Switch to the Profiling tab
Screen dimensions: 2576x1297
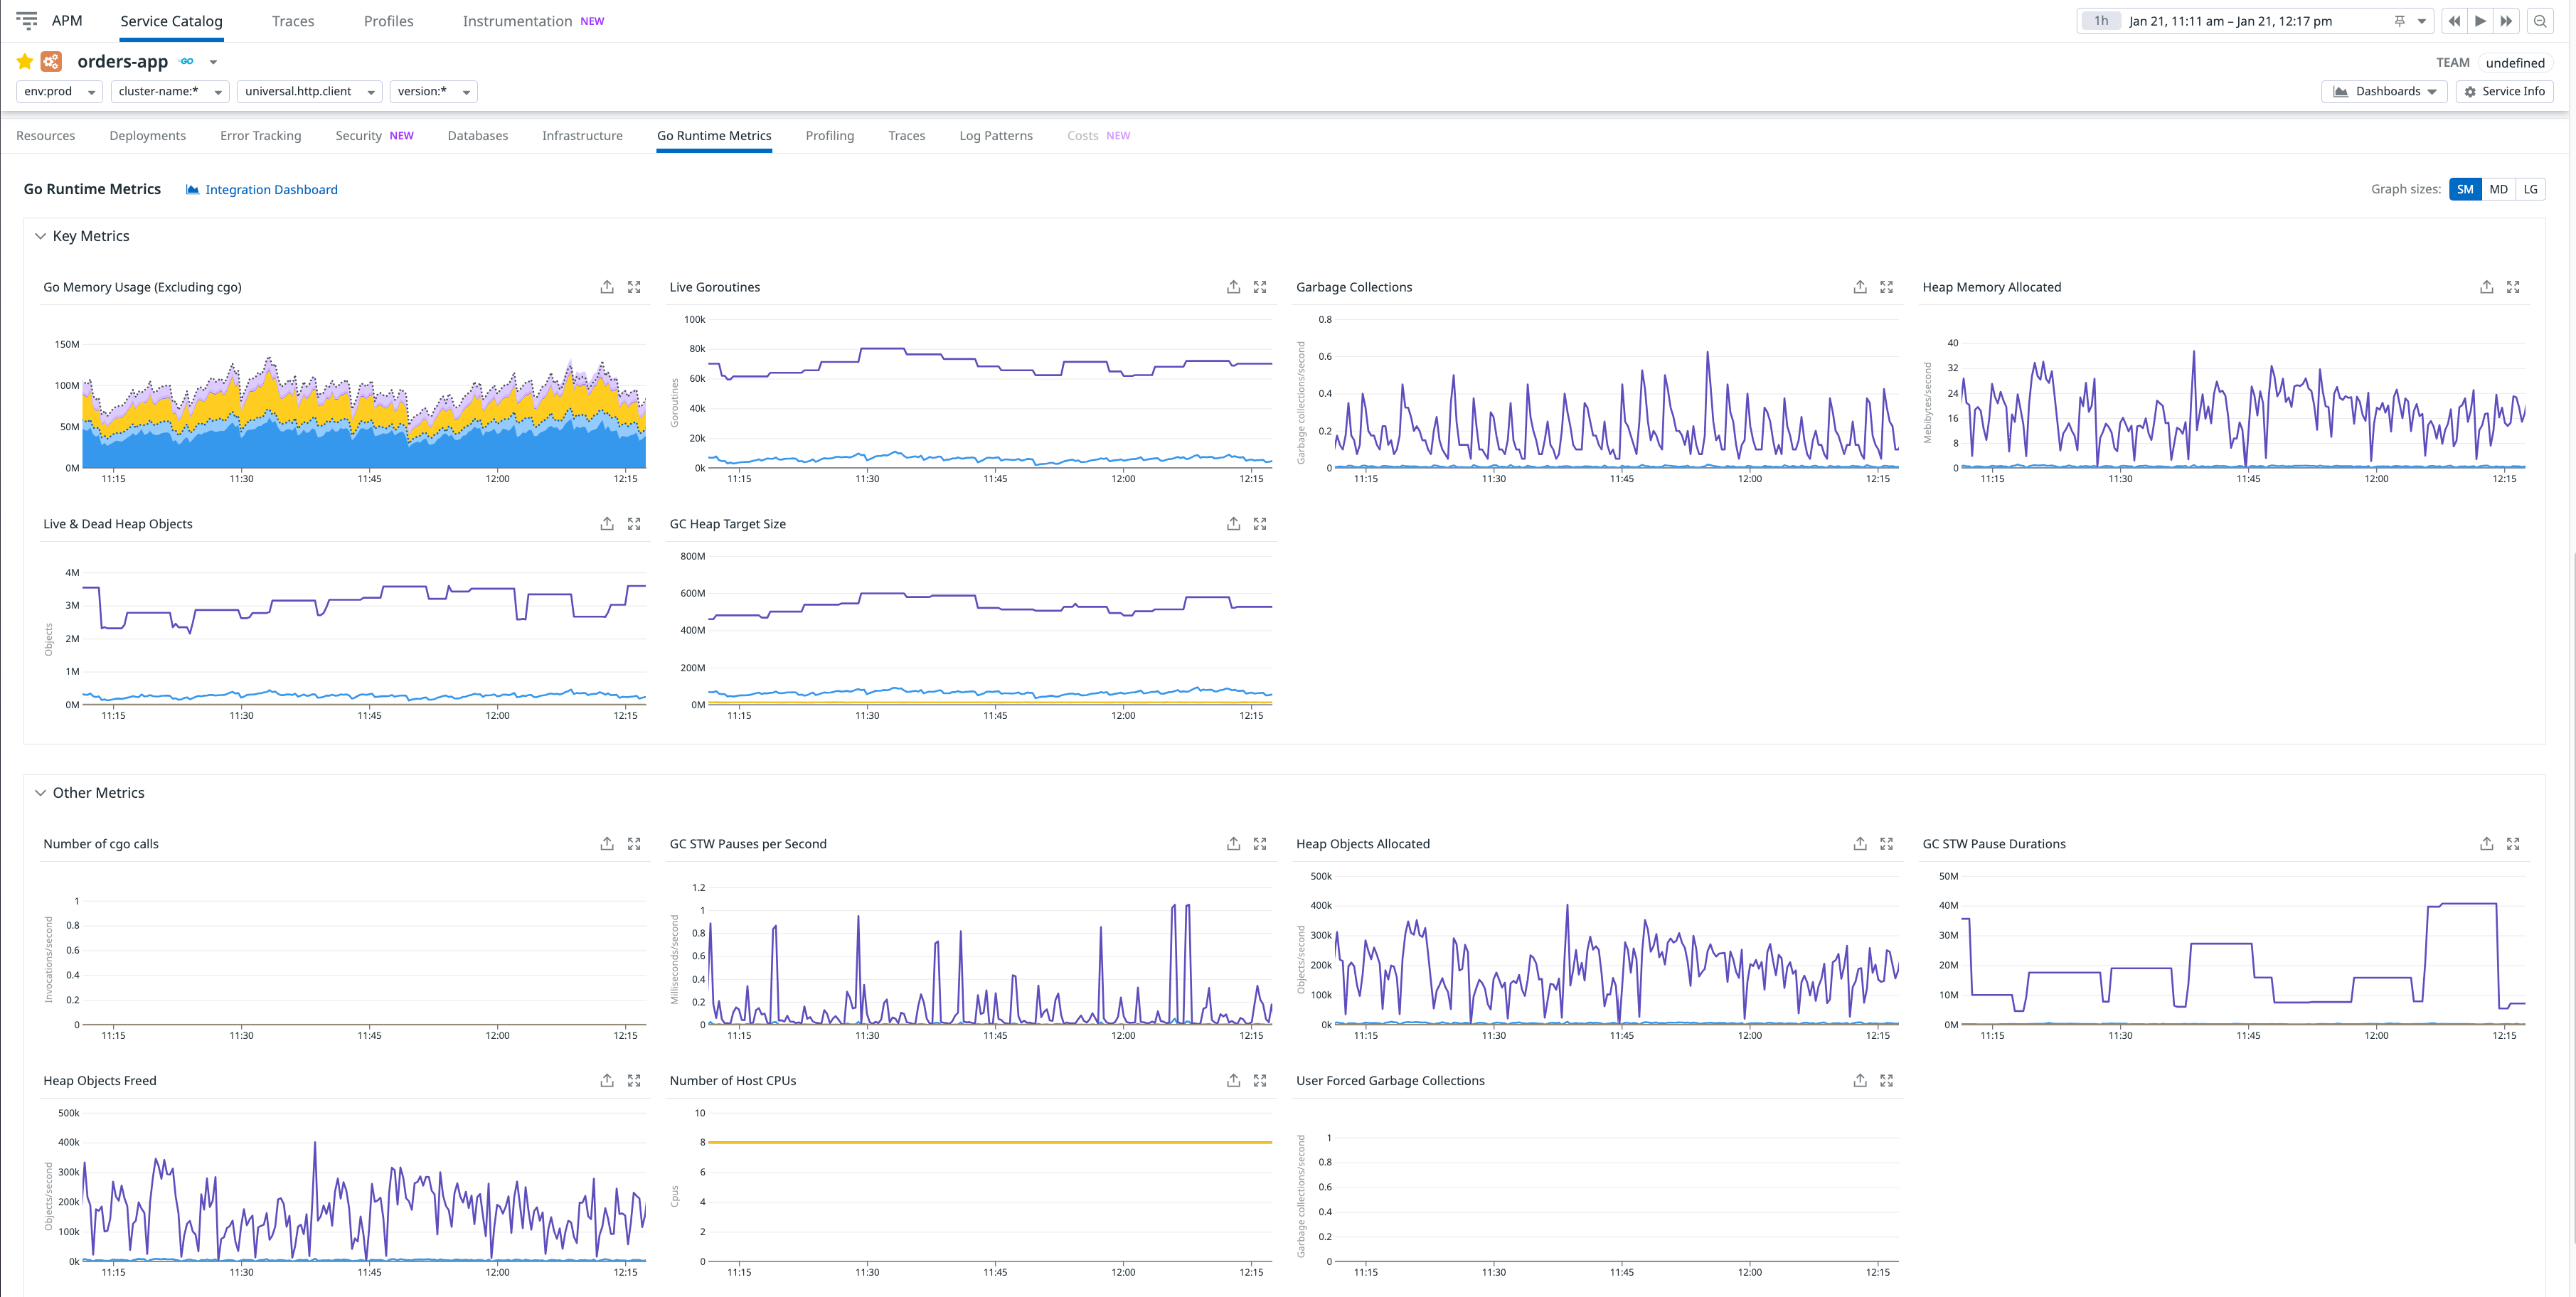(829, 135)
